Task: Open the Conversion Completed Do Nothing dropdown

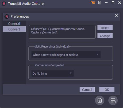Action: click(x=52, y=73)
